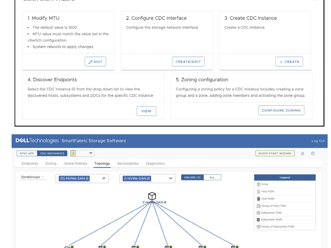
Task: Click "System reboots to apply changes" text
Action: [x=63, y=47]
